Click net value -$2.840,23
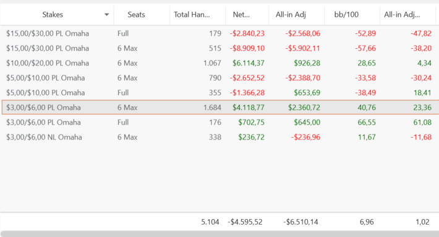This screenshot has height=237, width=439. [247, 33]
